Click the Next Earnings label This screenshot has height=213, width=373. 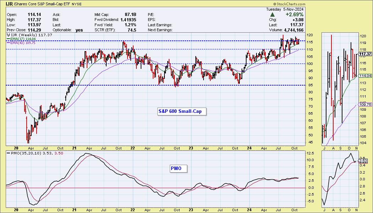pos(160,30)
